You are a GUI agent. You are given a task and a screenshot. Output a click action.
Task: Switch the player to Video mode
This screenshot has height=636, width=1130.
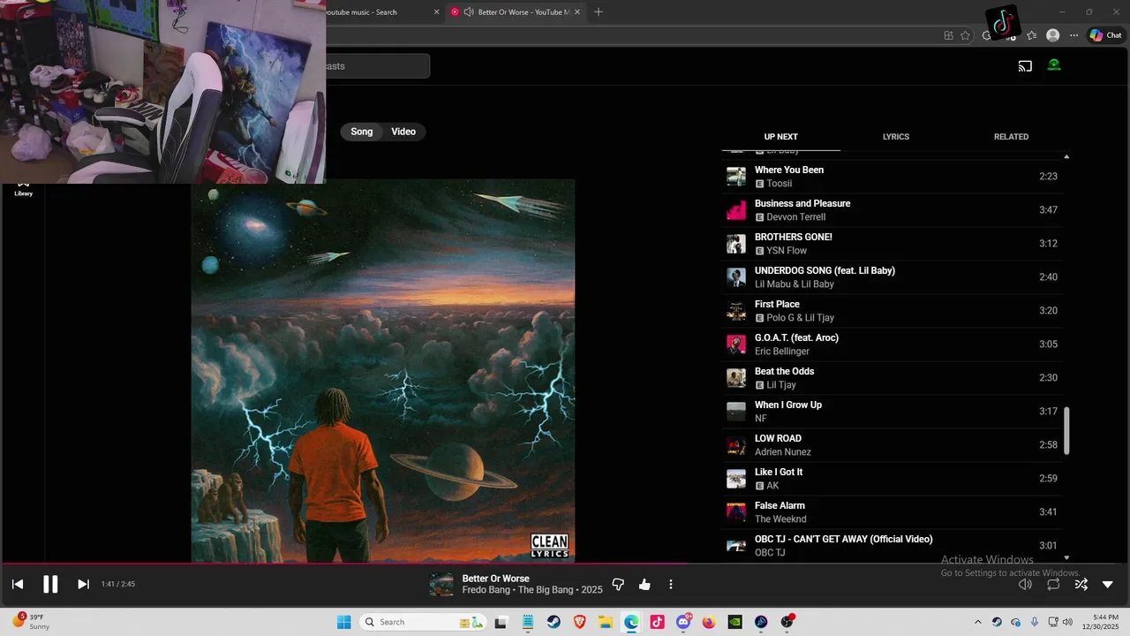[403, 132]
